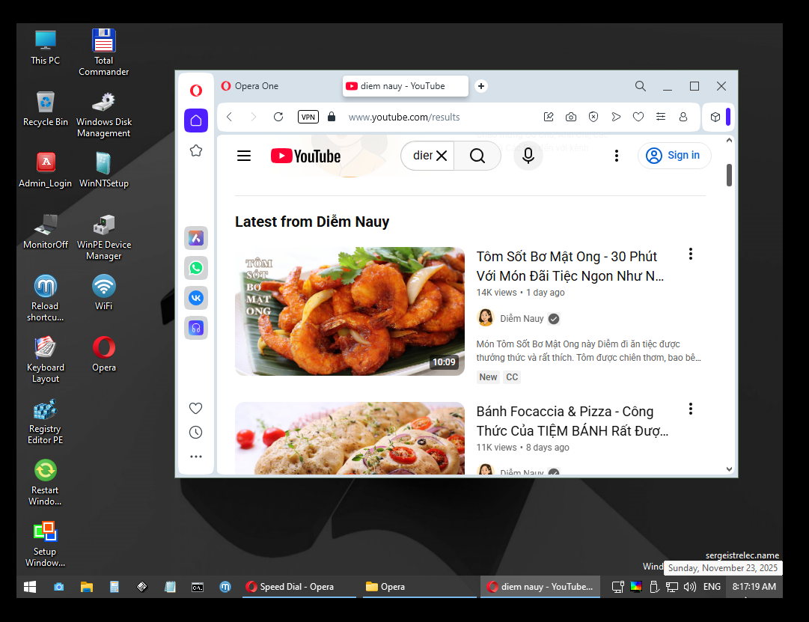Open browsing history clock icon
The height and width of the screenshot is (622, 809).
pos(195,433)
